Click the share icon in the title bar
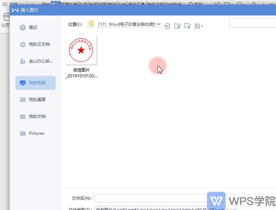Image resolution: width=276 pixels, height=210 pixels. click(217, 3)
